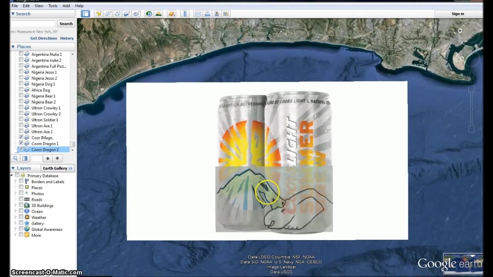The height and width of the screenshot is (277, 493).
Task: Move selected place down in list
Action: (x=57, y=158)
